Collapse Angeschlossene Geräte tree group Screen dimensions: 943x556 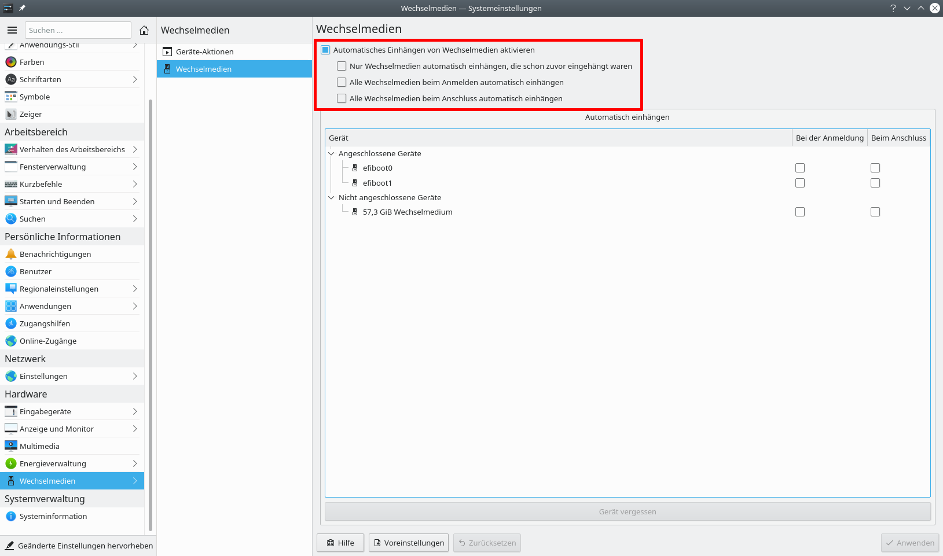332,153
